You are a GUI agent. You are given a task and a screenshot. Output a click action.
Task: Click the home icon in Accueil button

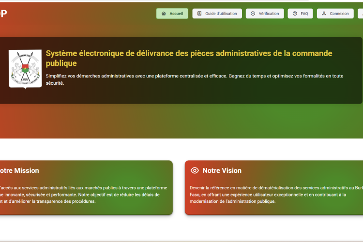pyautogui.click(x=164, y=14)
